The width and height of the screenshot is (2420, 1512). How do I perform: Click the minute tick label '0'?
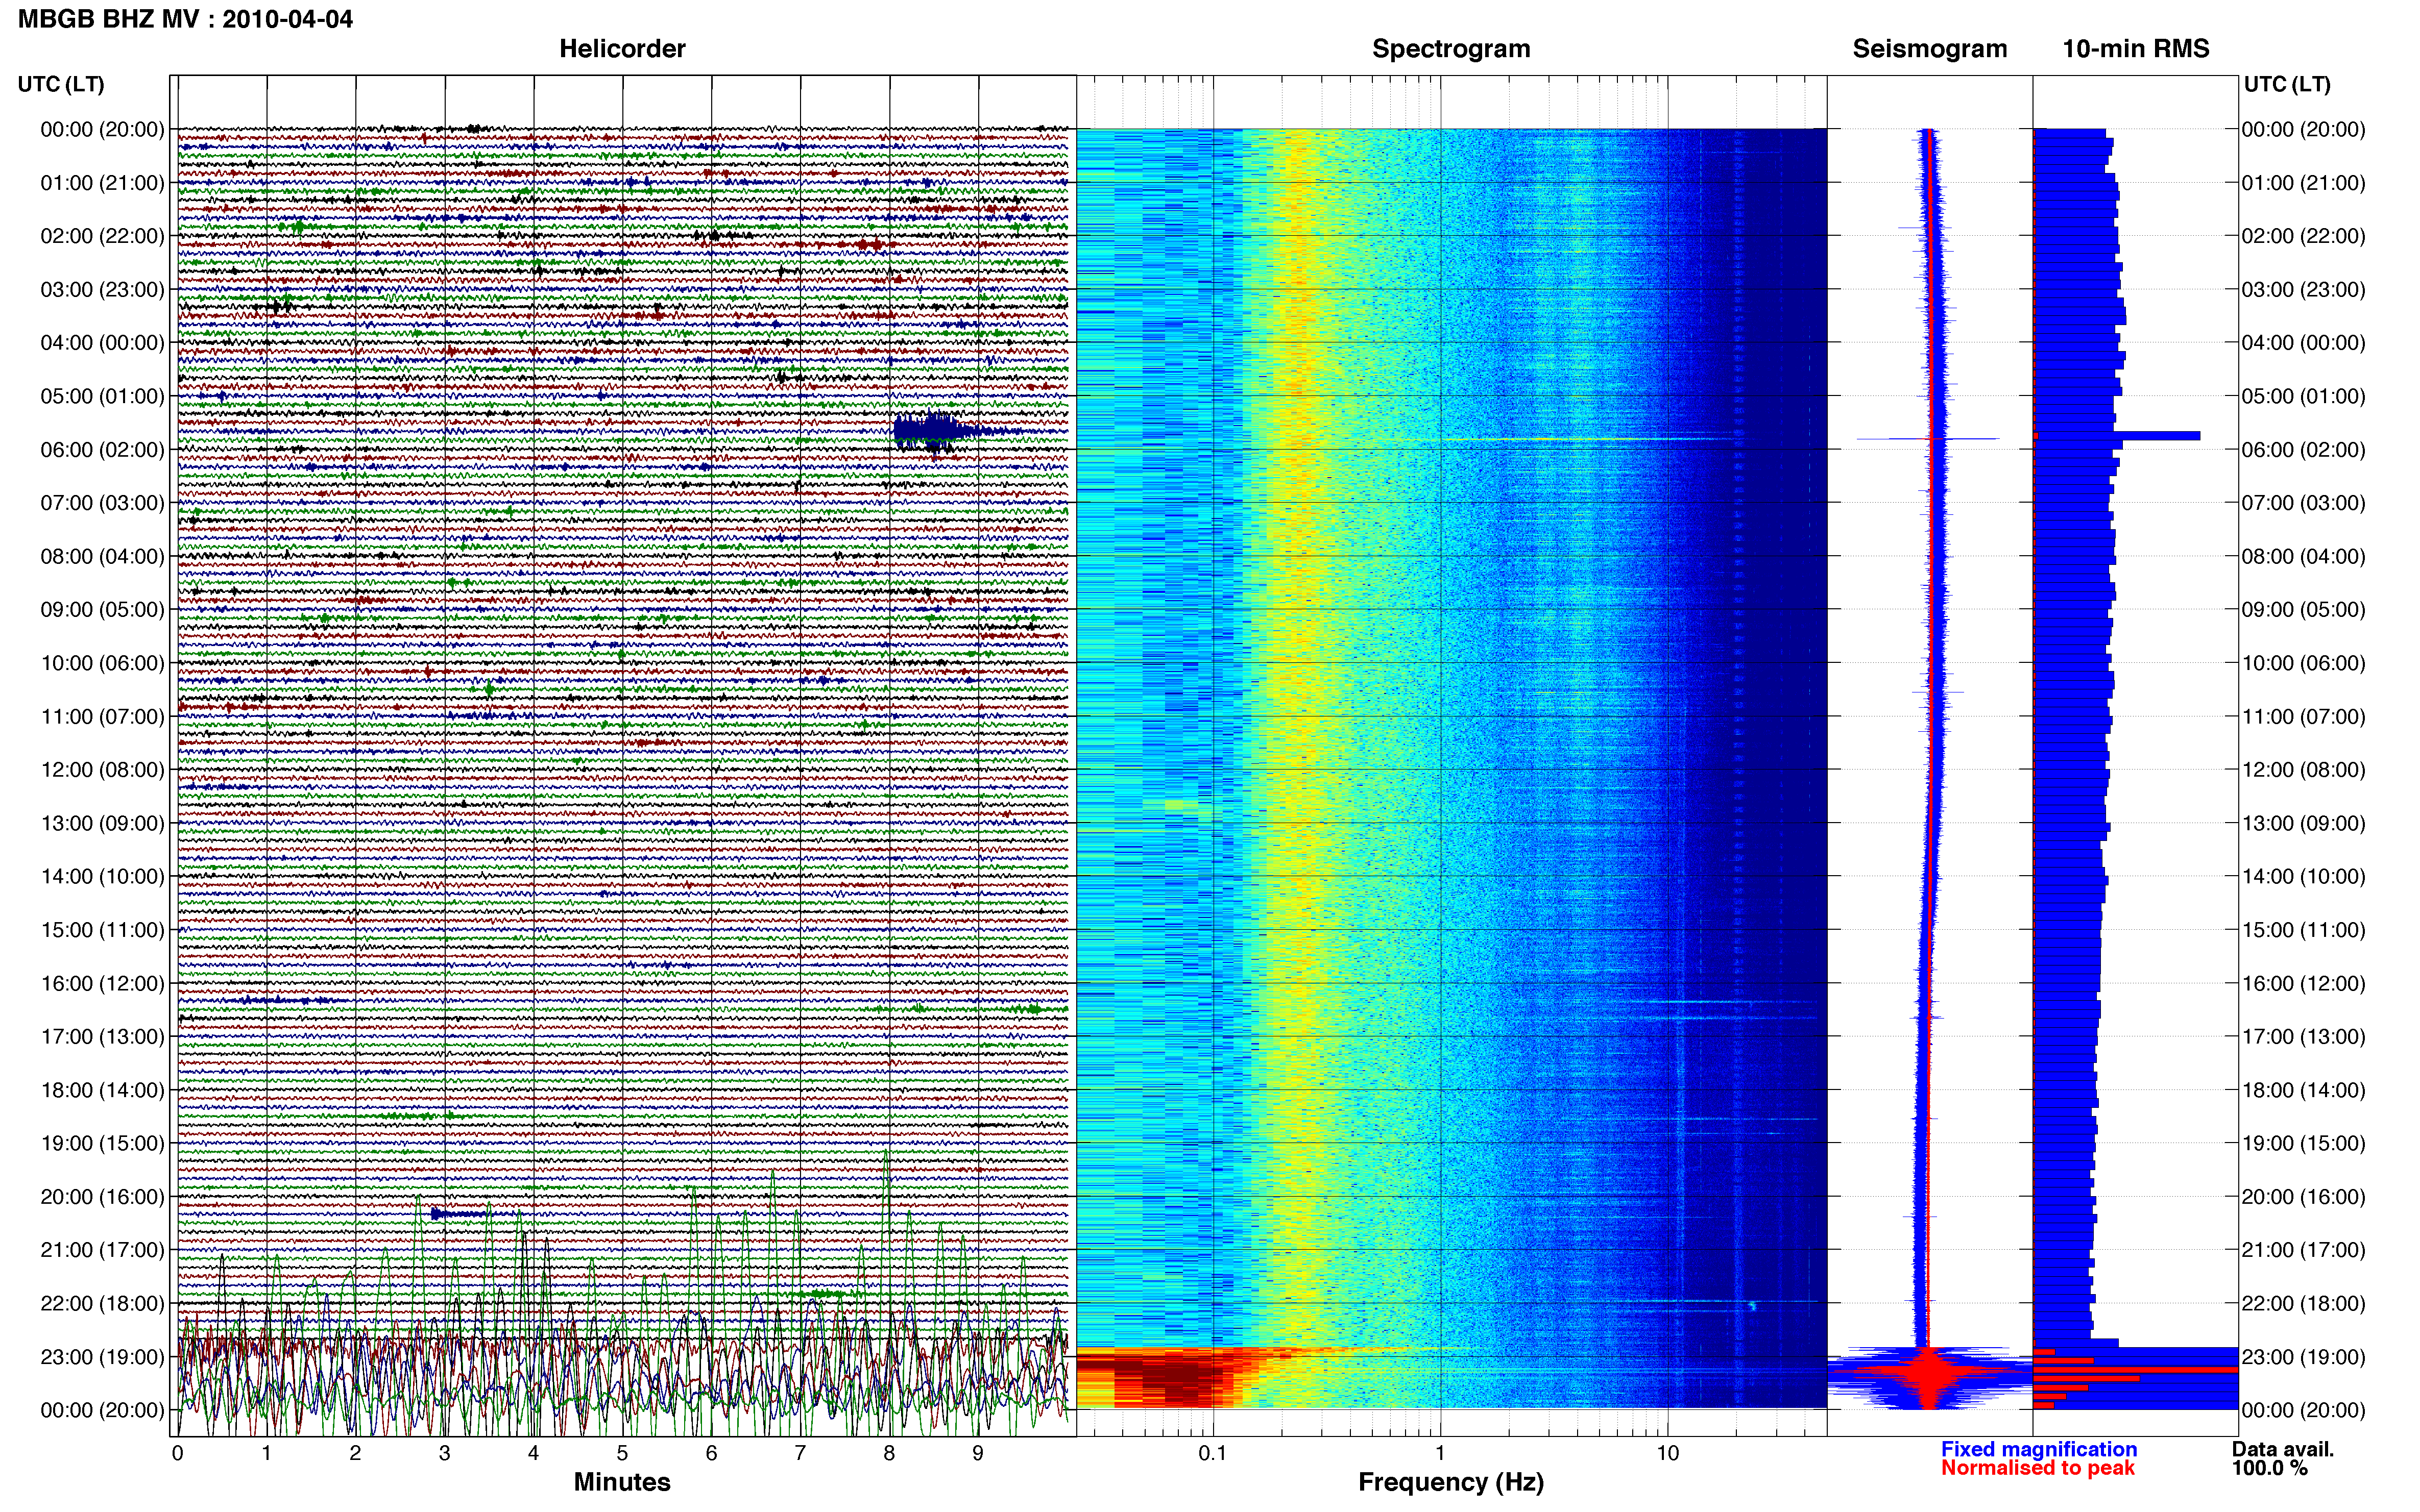tap(177, 1453)
